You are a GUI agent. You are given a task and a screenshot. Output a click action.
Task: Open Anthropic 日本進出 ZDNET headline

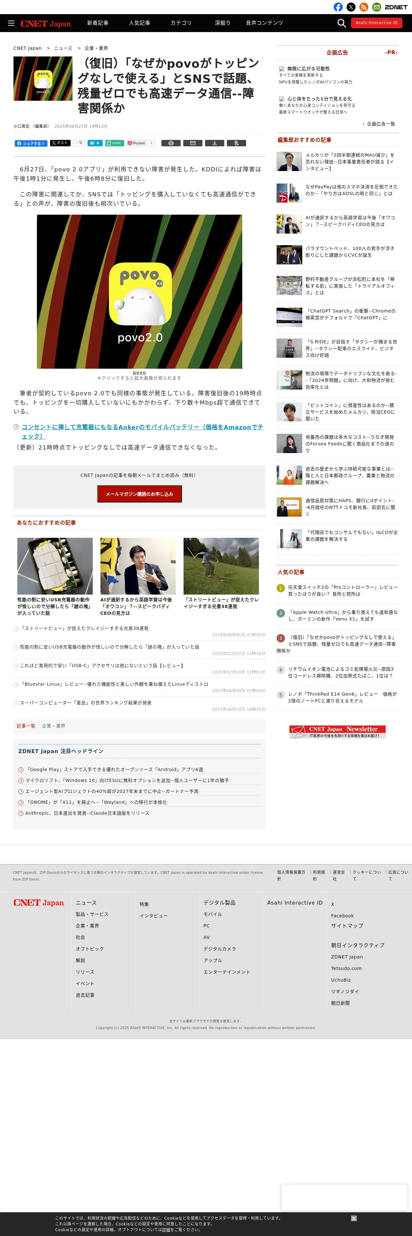click(x=87, y=813)
